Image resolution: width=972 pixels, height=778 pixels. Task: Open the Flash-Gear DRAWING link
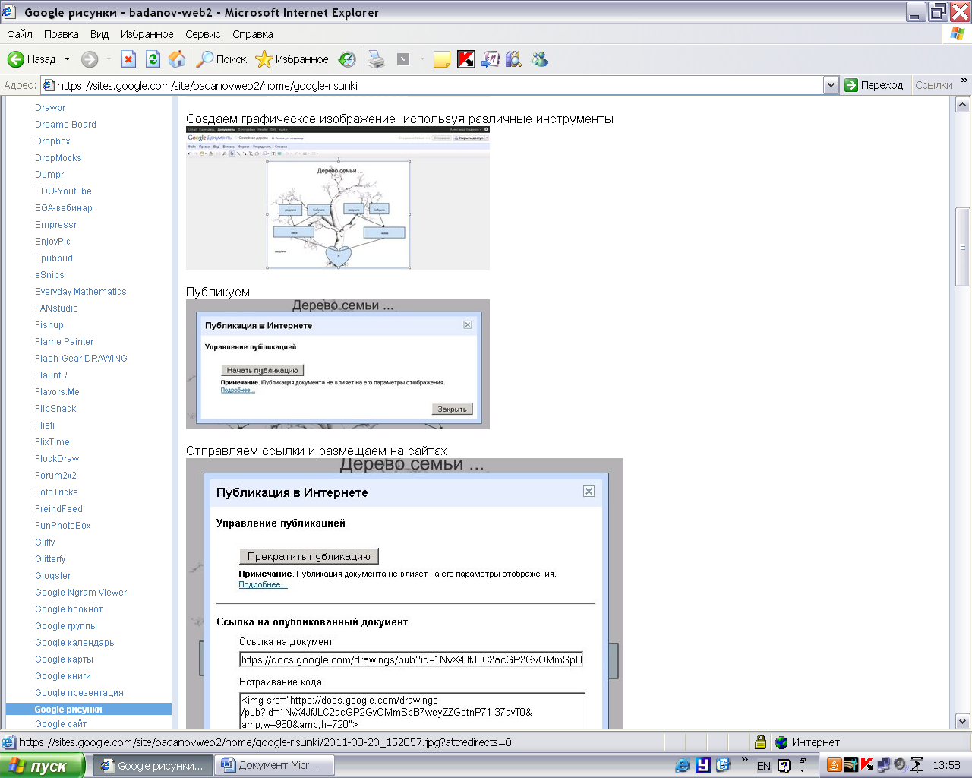tap(81, 359)
